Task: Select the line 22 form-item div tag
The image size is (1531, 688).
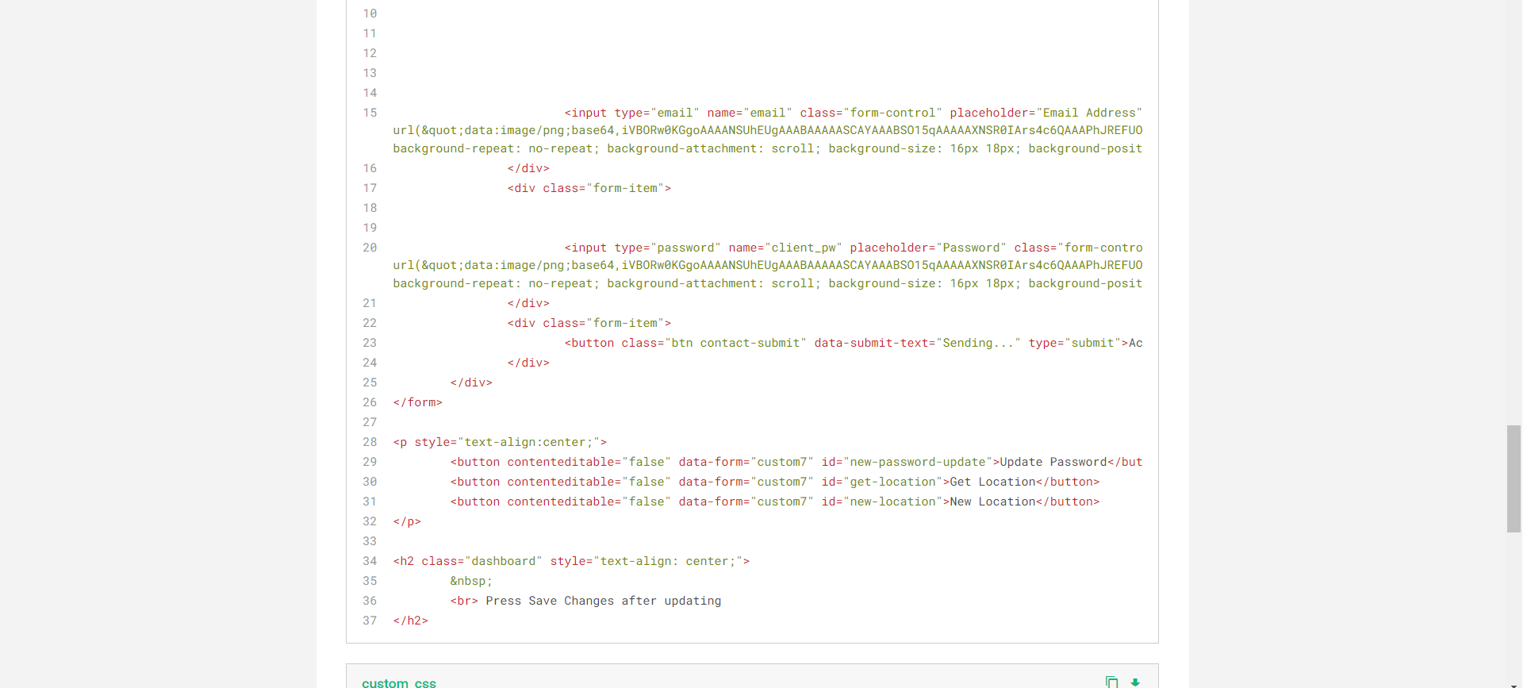Action: coord(589,323)
